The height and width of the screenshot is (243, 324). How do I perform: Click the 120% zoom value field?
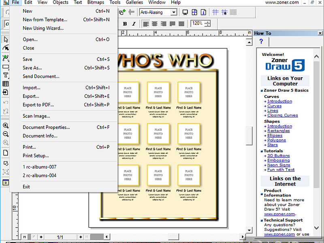point(198,23)
